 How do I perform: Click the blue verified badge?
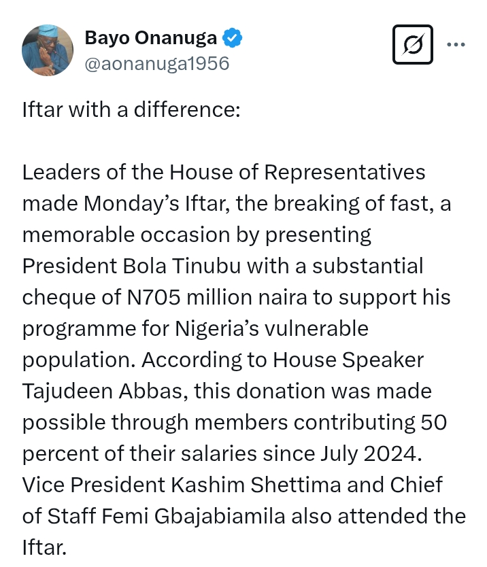click(x=233, y=39)
